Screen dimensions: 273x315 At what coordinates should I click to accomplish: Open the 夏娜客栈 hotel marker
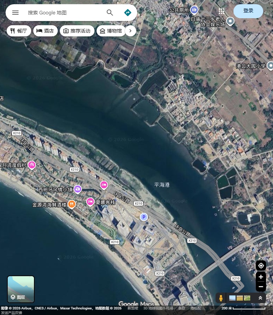click(x=90, y=202)
